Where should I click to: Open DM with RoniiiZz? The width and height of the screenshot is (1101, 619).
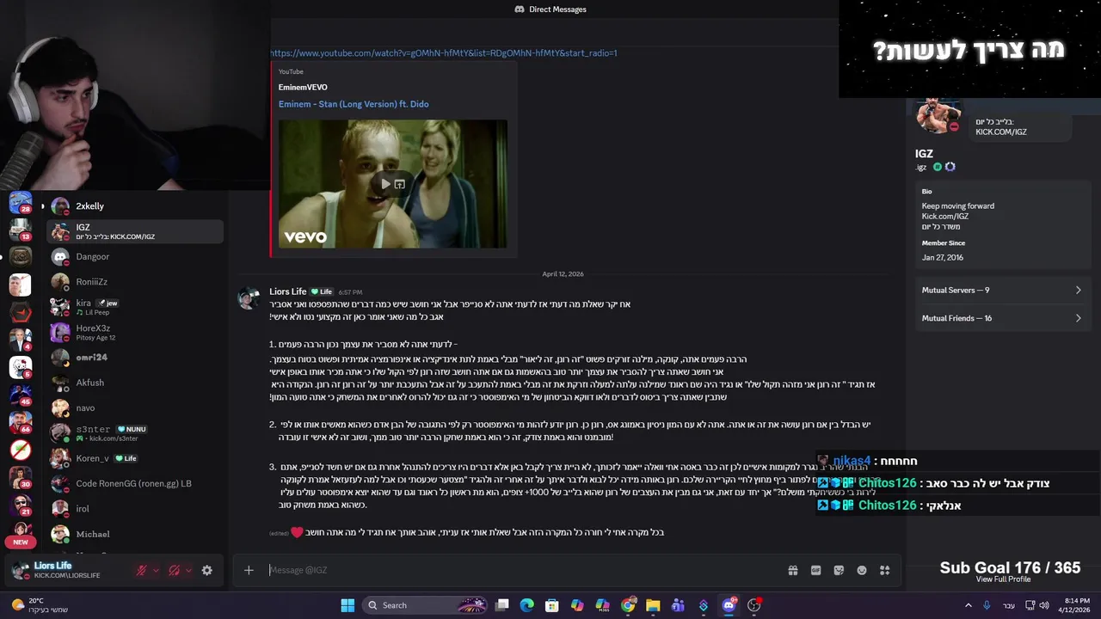point(135,282)
